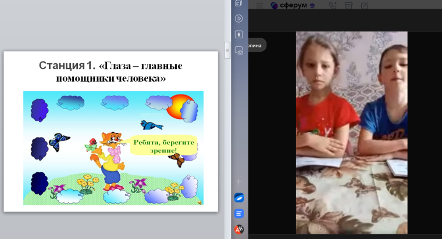Click the sidebar screenshot camera icon
This screenshot has width=442, height=239.
coord(239,50)
